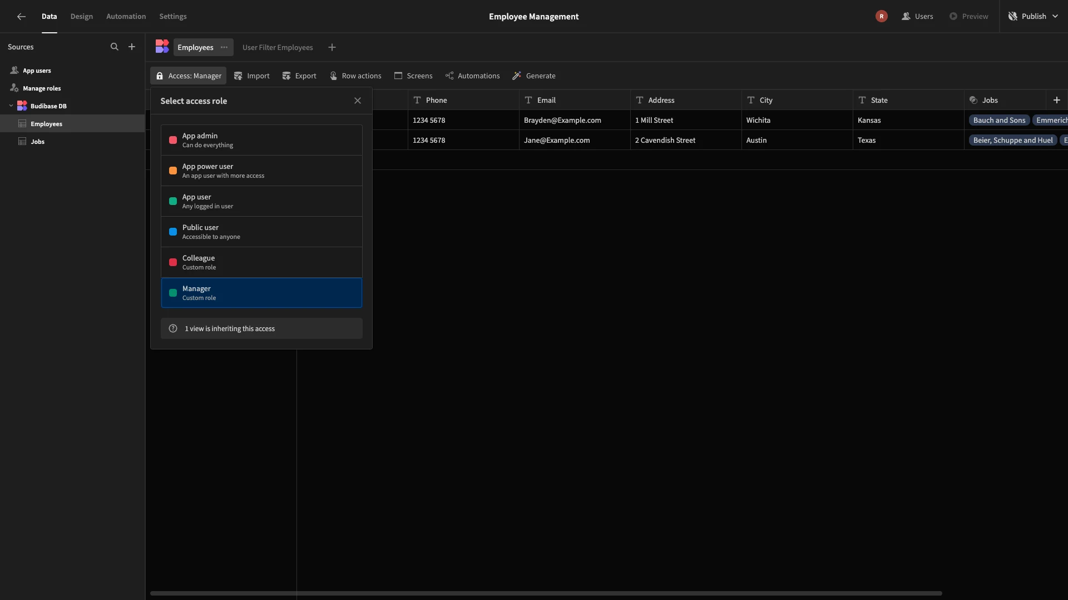1068x600 pixels.
Task: Select the Manager custom role
Action: pyautogui.click(x=261, y=293)
